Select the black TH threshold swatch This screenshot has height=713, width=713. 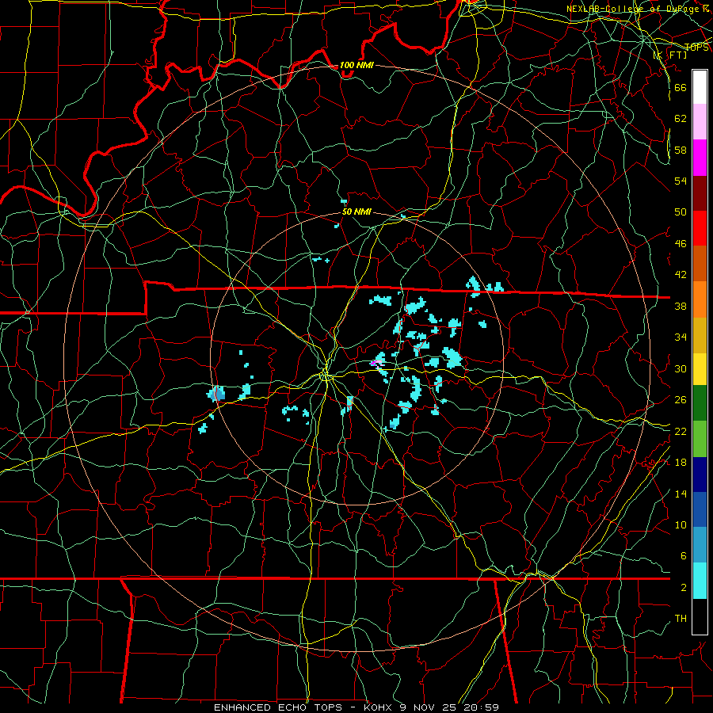[700, 616]
